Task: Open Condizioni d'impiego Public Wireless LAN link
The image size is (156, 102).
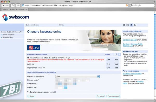Action: tap(133, 45)
